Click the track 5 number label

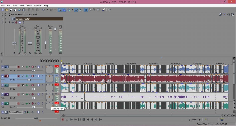coord(6,104)
